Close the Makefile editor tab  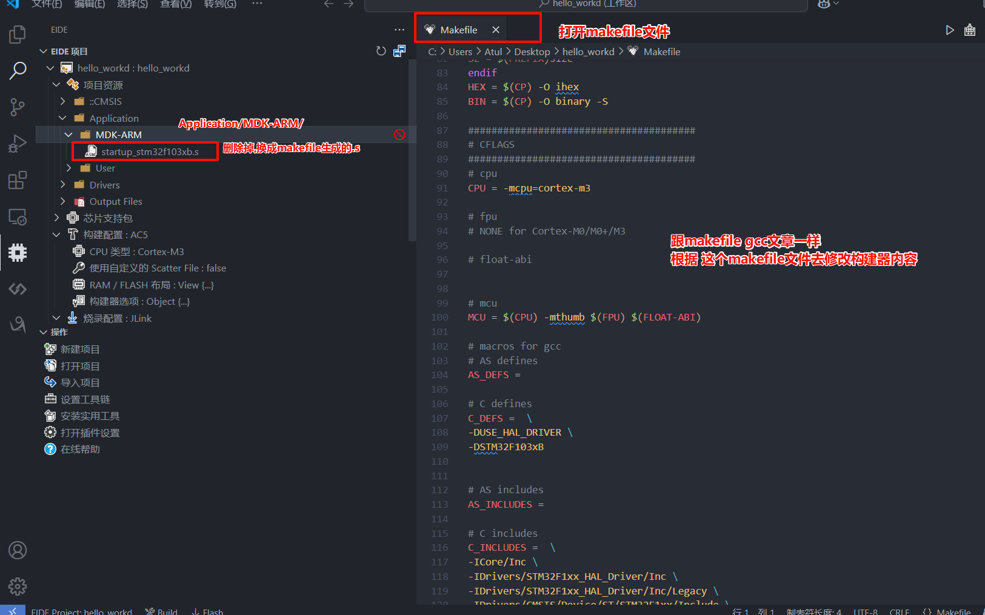[496, 30]
